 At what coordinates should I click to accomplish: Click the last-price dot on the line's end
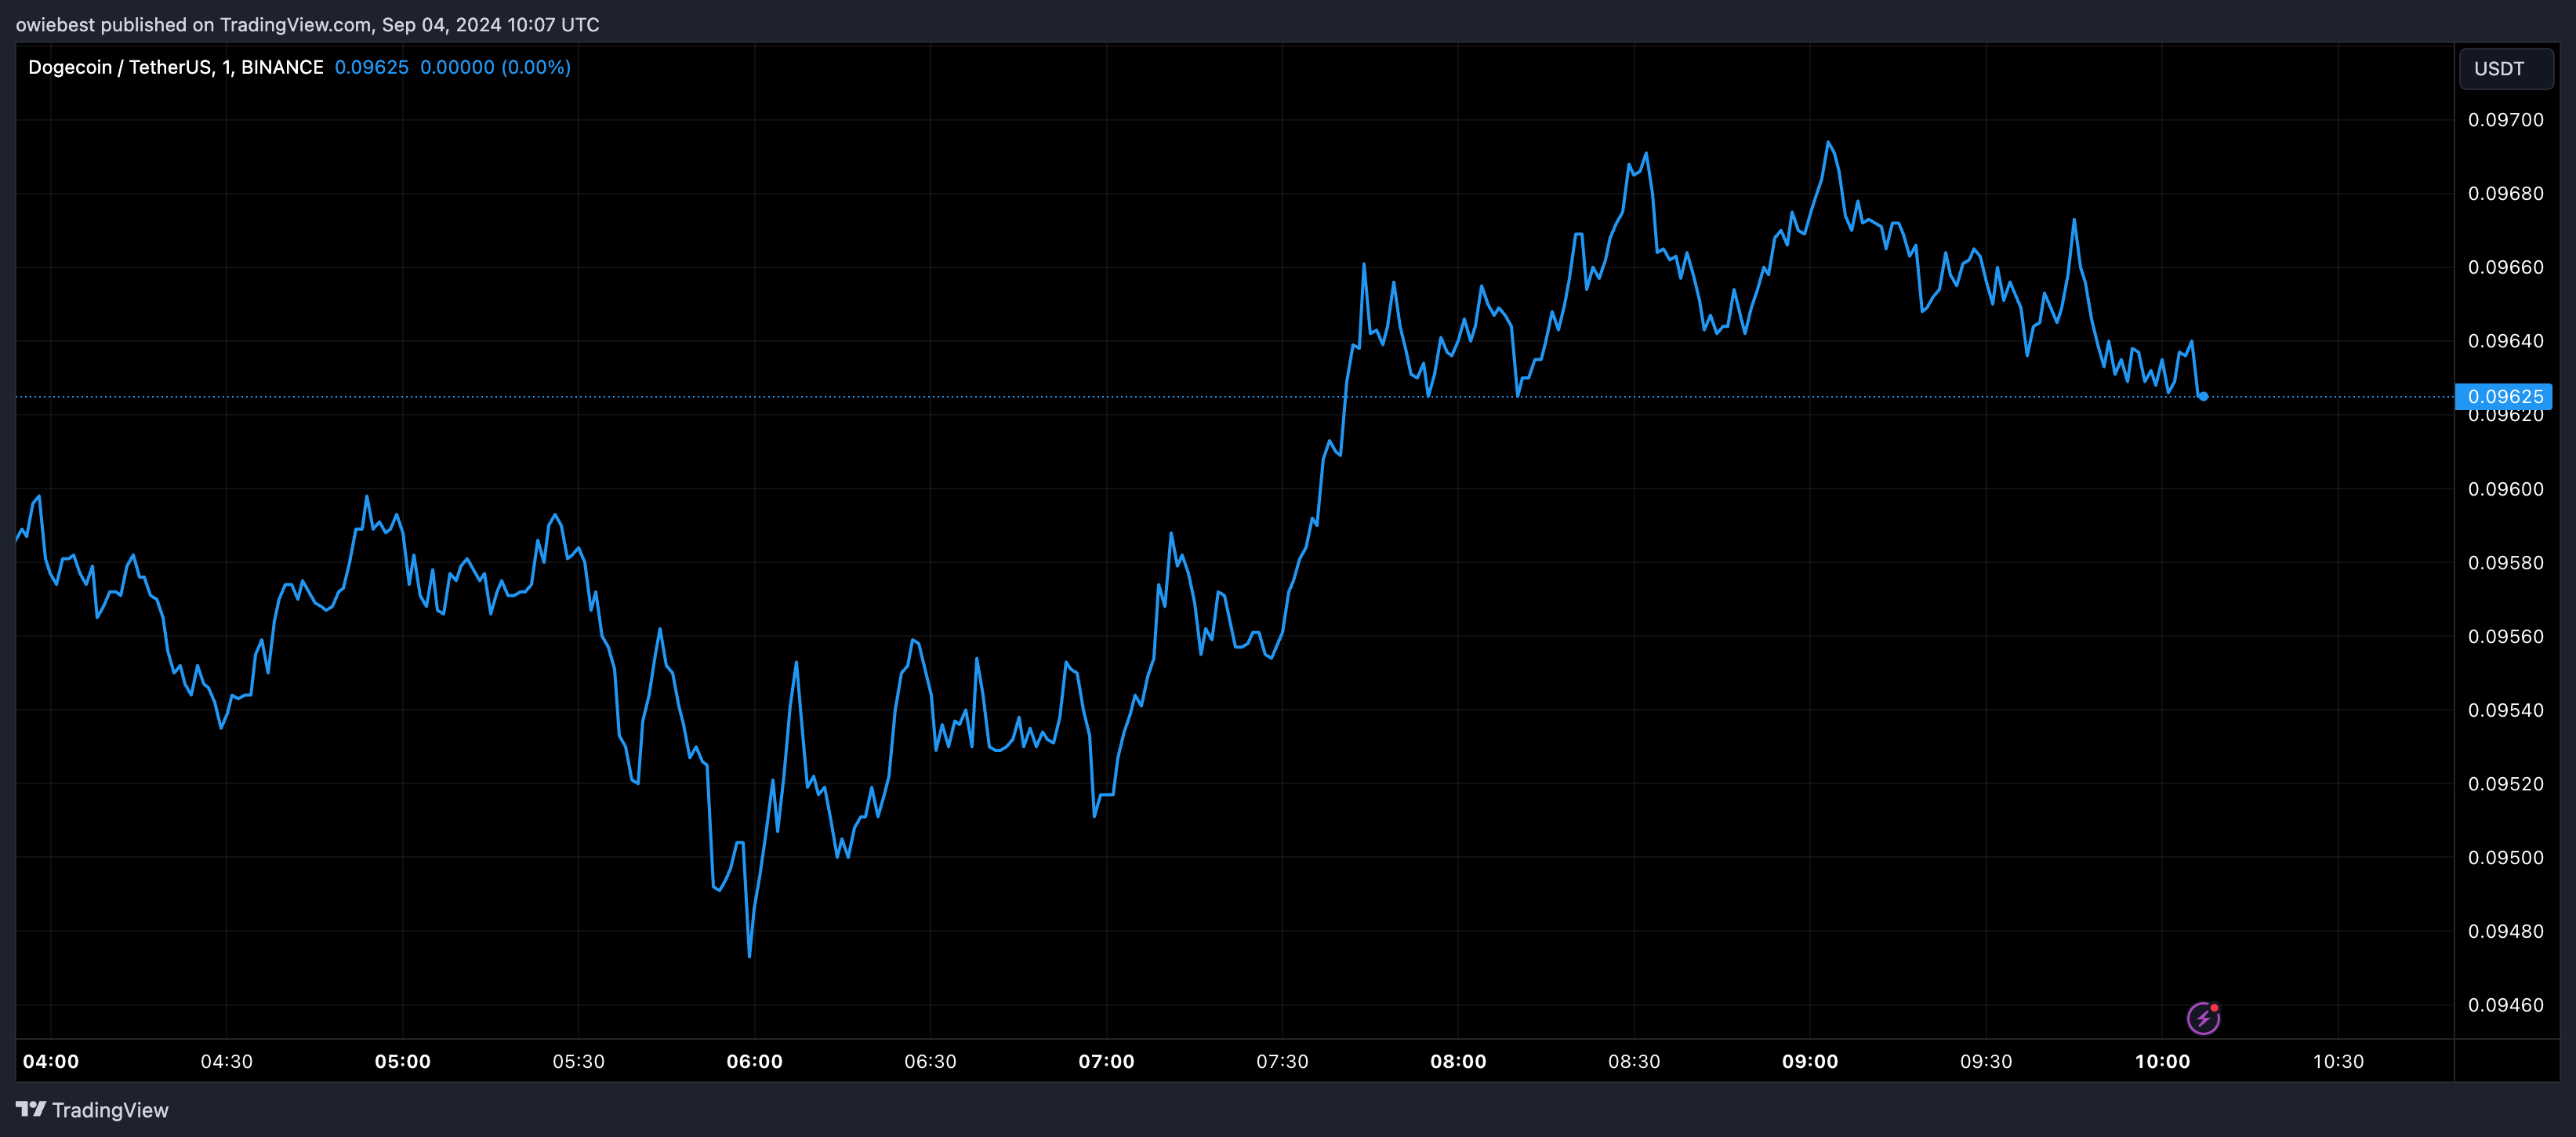tap(2203, 397)
